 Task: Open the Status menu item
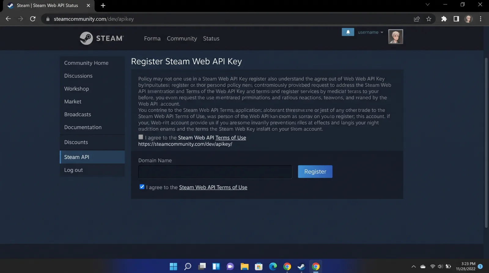[x=211, y=39]
